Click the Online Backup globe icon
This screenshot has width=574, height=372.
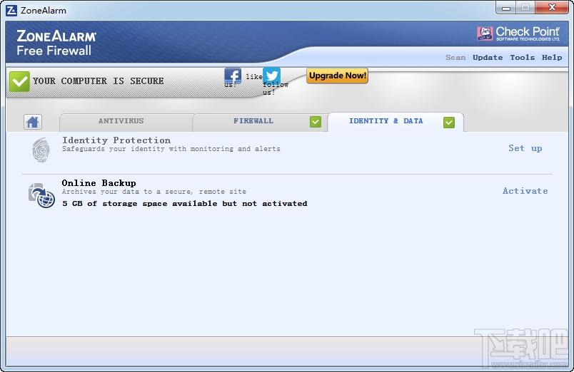[x=41, y=195]
